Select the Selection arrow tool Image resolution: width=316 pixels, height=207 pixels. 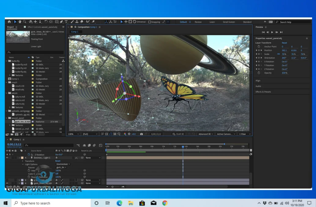click(15, 22)
